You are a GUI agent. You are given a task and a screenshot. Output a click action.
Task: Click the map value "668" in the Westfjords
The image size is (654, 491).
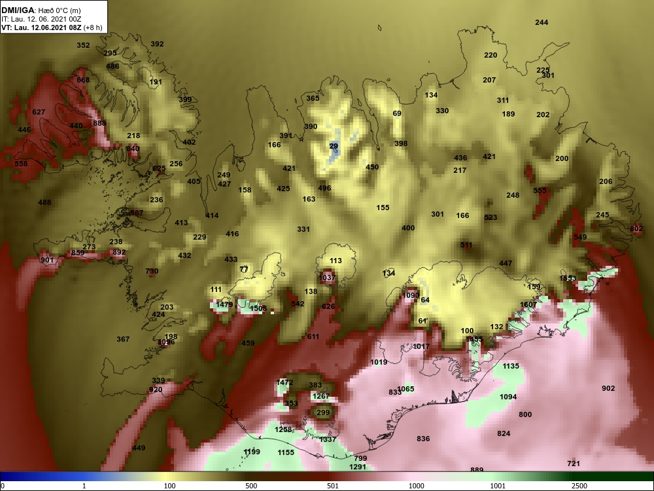83,80
